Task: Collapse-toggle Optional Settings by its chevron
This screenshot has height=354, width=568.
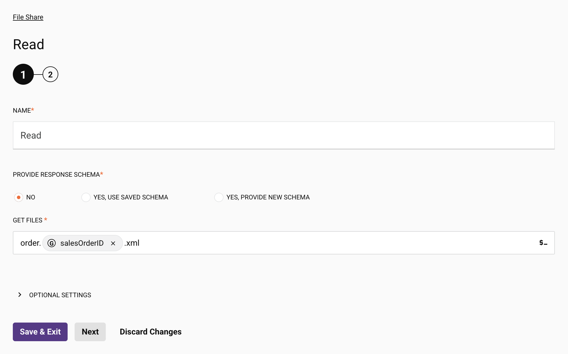Action: click(x=20, y=295)
